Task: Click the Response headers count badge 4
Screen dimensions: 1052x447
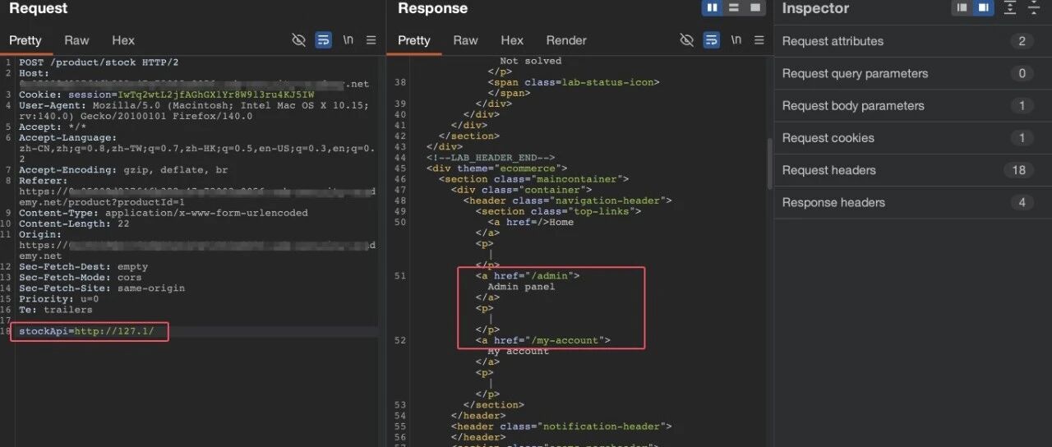Action: pyautogui.click(x=1022, y=202)
